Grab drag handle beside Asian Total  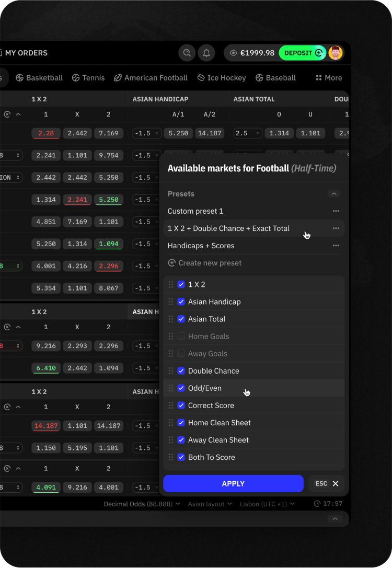pyautogui.click(x=171, y=319)
